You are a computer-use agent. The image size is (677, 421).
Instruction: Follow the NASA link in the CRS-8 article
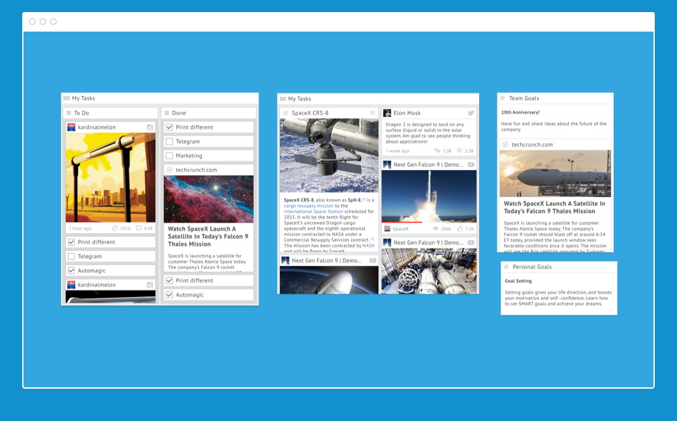[x=368, y=245]
